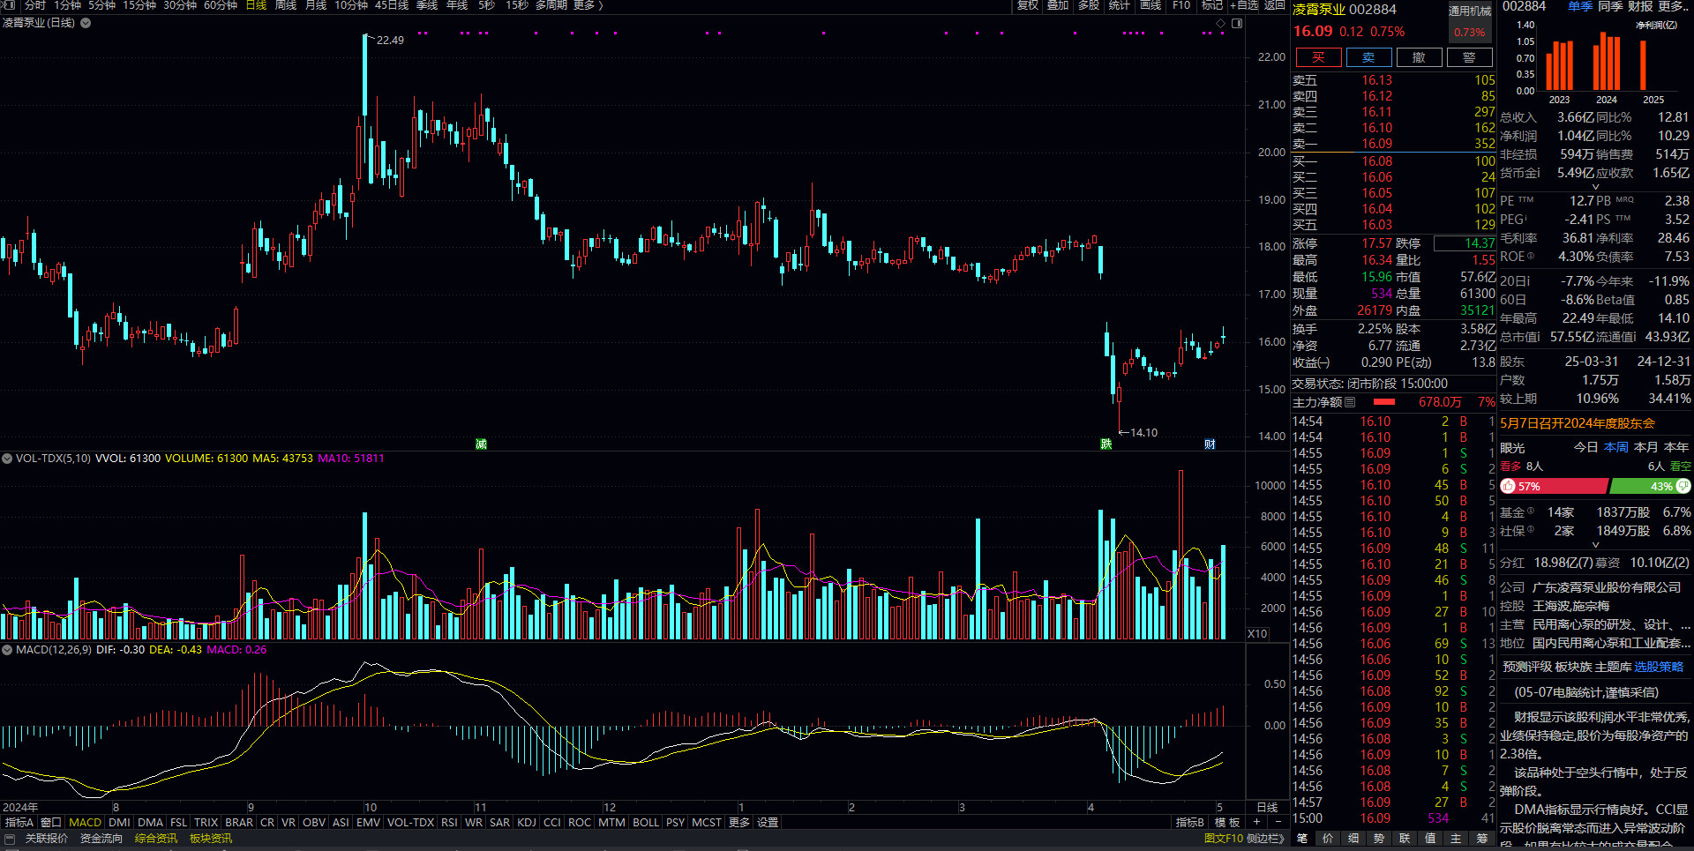Select the 月线 monthly period tab
The image size is (1694, 851).
[x=315, y=5]
